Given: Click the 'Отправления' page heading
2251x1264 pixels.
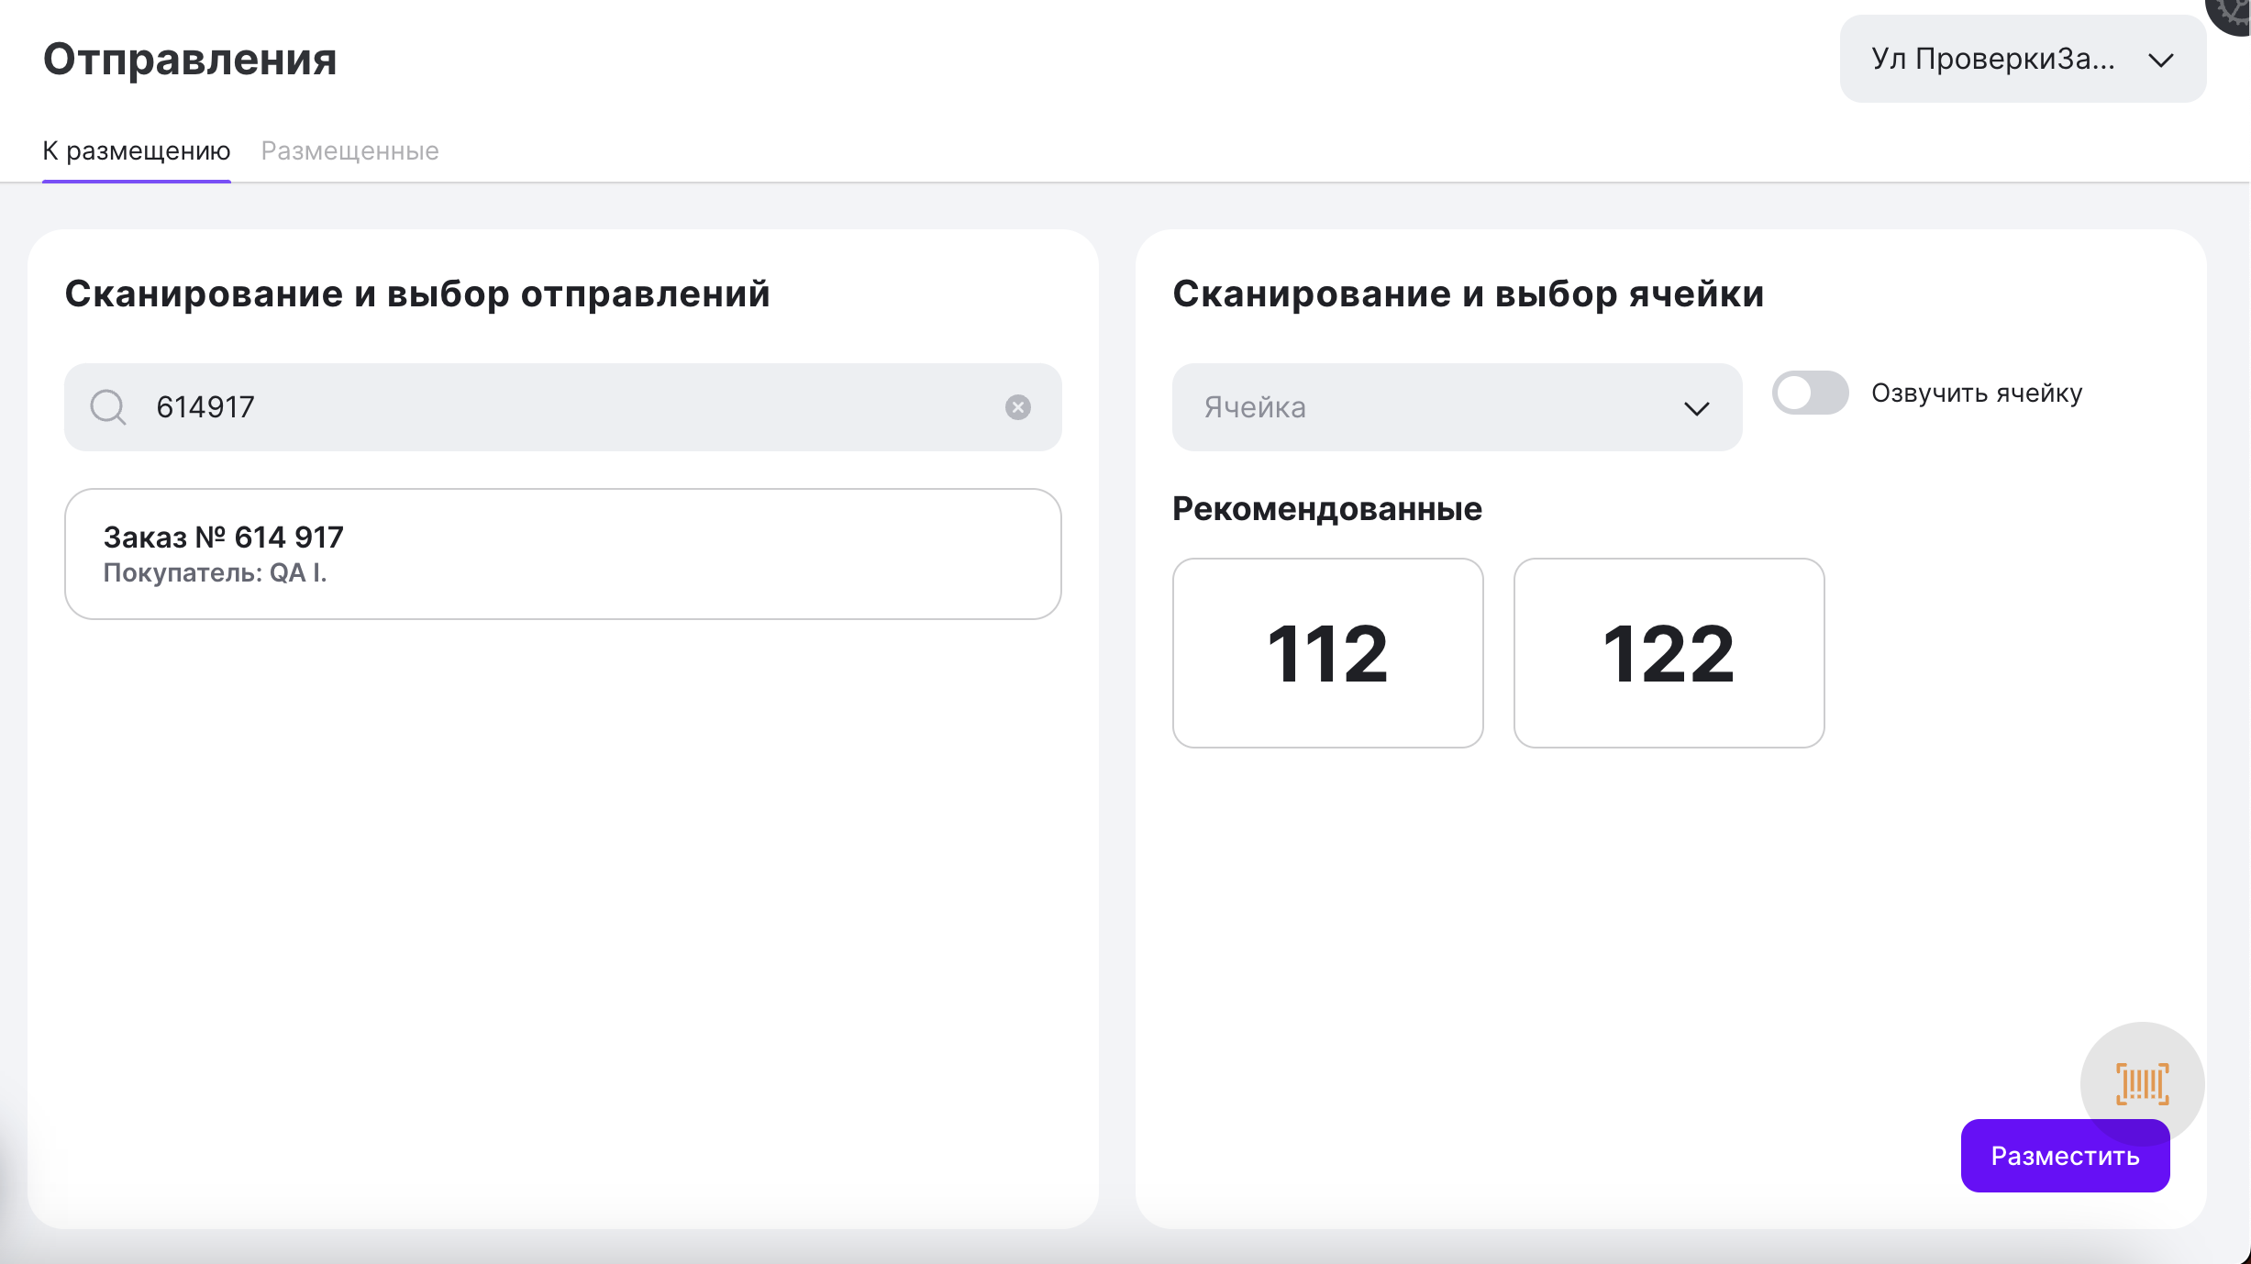Looking at the screenshot, I should pos(190,60).
